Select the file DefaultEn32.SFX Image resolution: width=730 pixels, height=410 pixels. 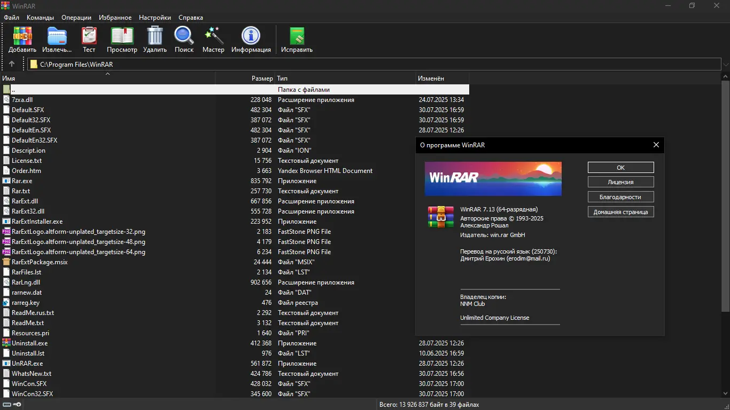pos(34,140)
